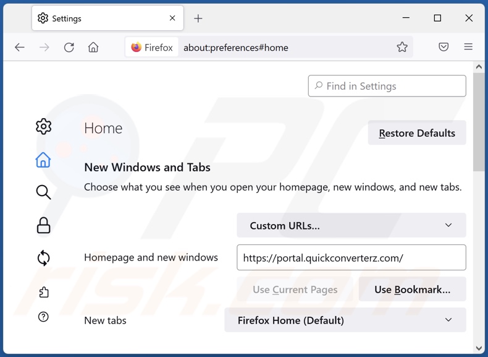Open the Search settings category
Image resolution: width=488 pixels, height=357 pixels.
[43, 192]
